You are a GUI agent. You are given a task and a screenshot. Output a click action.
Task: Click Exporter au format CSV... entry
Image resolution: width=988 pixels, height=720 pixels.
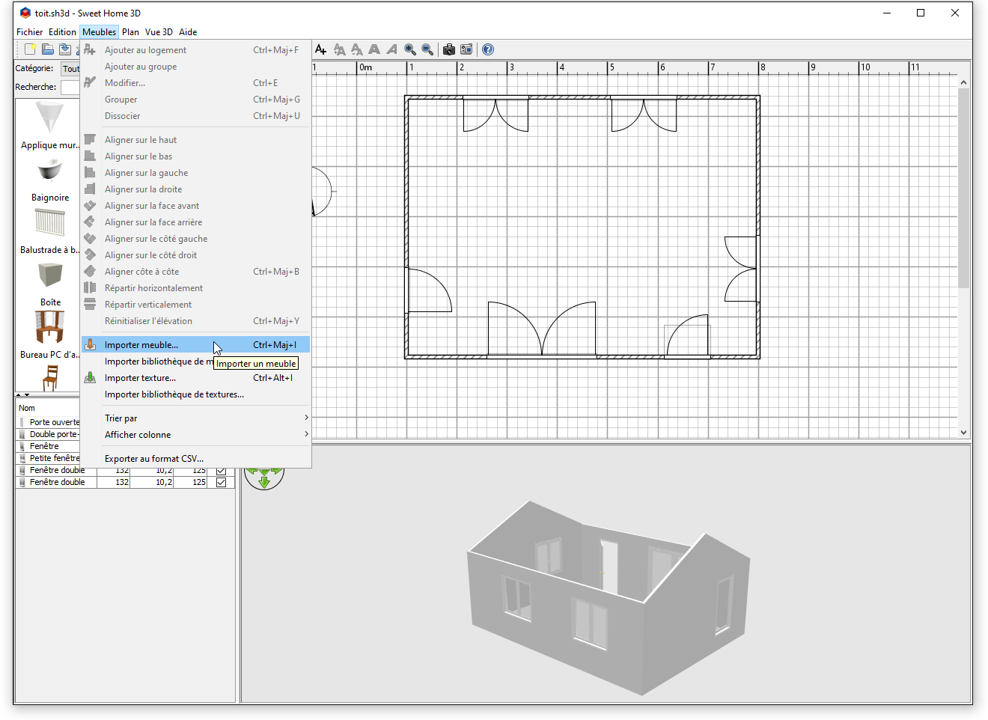[154, 459]
